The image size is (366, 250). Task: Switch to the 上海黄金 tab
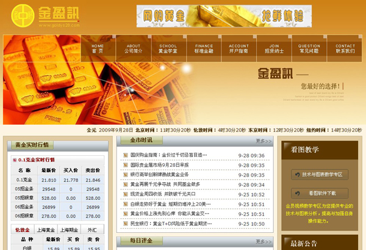[x=45, y=230]
